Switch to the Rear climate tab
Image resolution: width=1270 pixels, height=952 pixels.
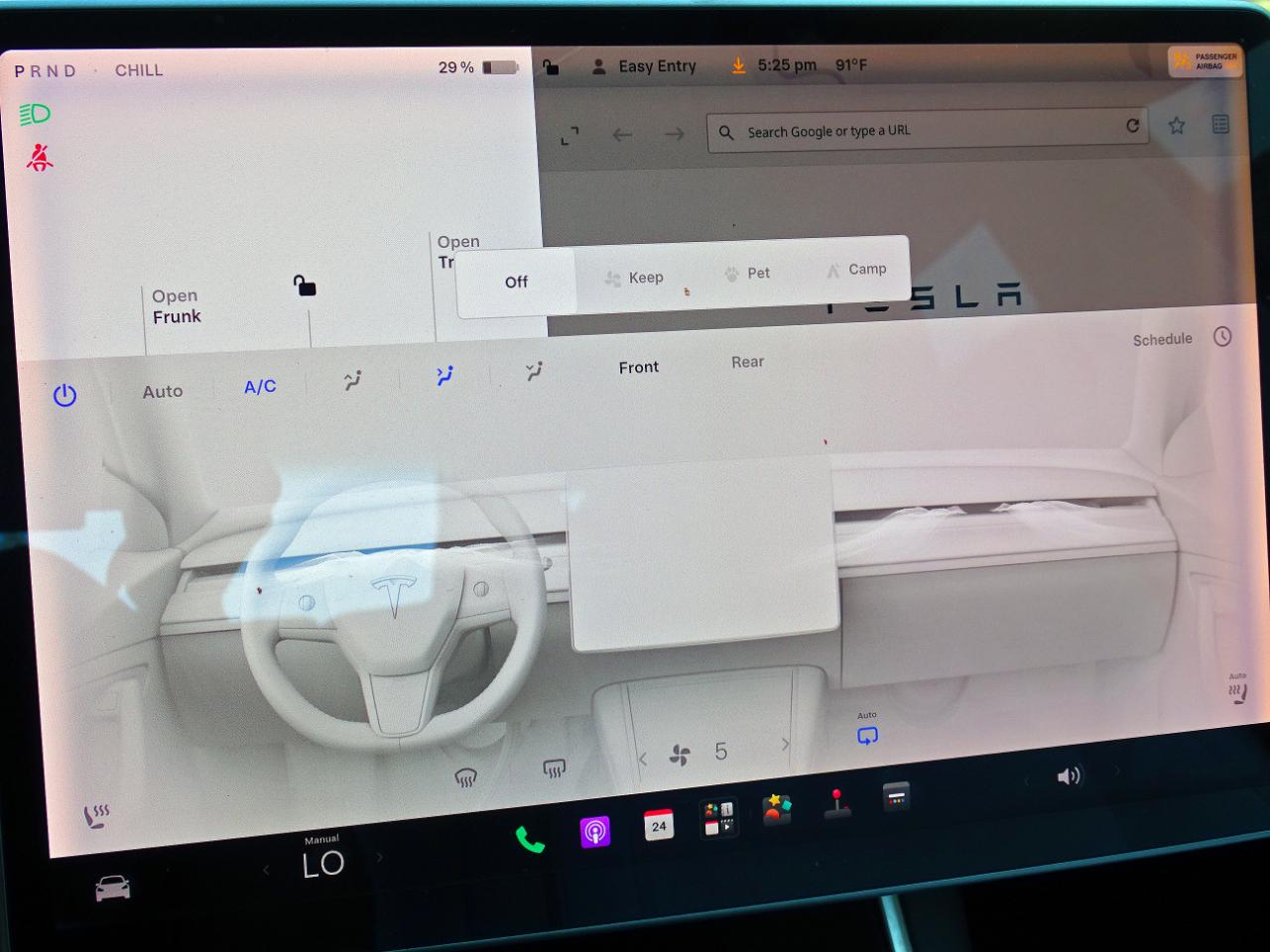coord(748,362)
